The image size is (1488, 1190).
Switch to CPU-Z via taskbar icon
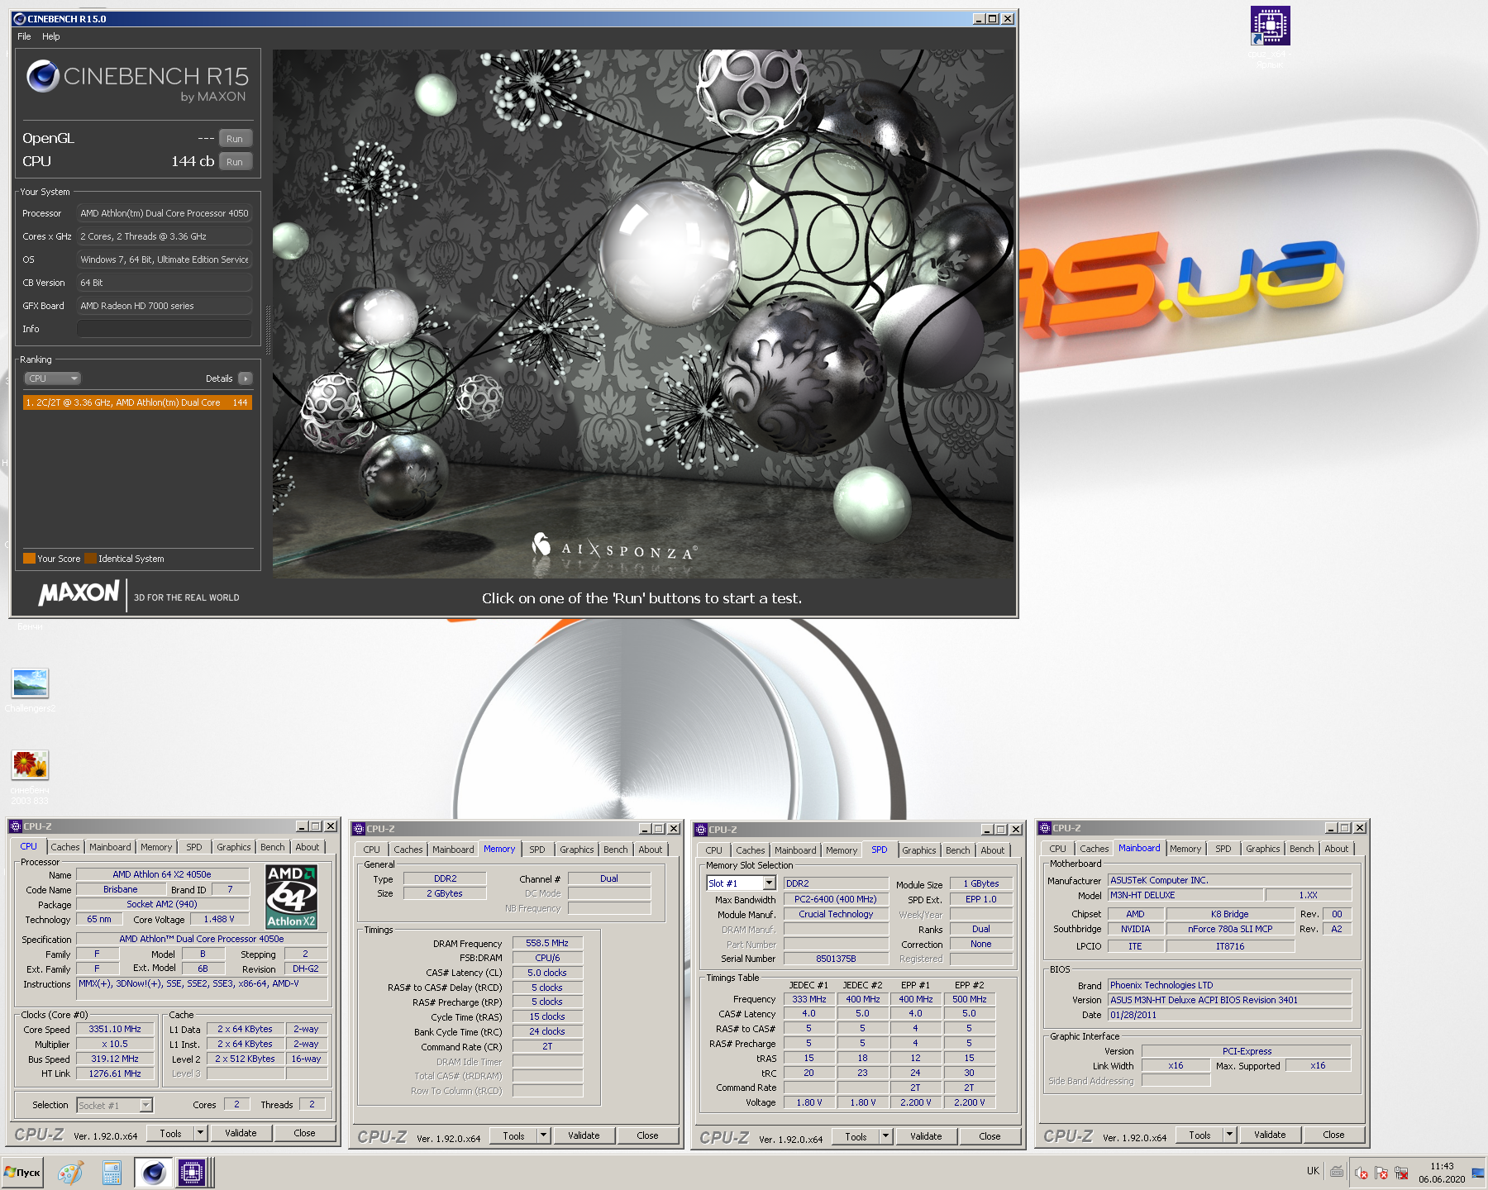tap(192, 1173)
